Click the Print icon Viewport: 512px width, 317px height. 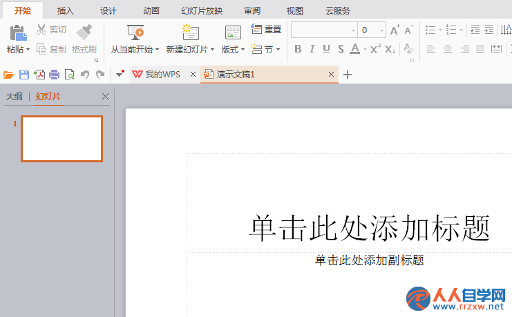tap(54, 75)
